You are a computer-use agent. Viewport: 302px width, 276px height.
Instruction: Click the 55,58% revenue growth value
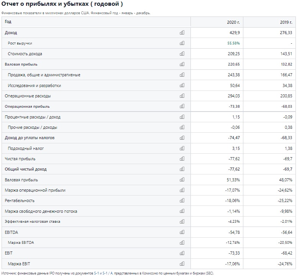(x=233, y=43)
